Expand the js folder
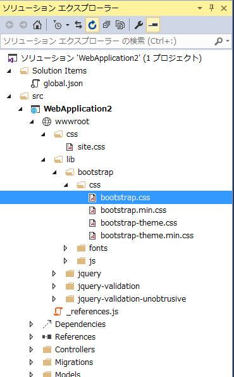Screen dimensions: 234x377 click(x=65, y=261)
